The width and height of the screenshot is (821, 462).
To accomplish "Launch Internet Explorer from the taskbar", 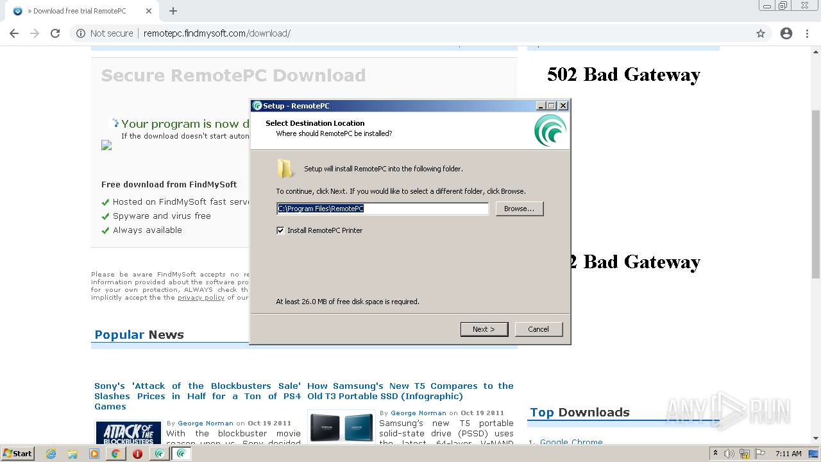I will point(51,454).
